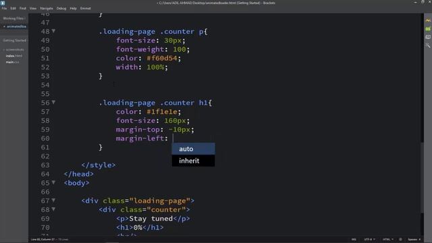432x243 pixels.
Task: Expand the screenshots folder in file tree
Action: click(x=13, y=49)
